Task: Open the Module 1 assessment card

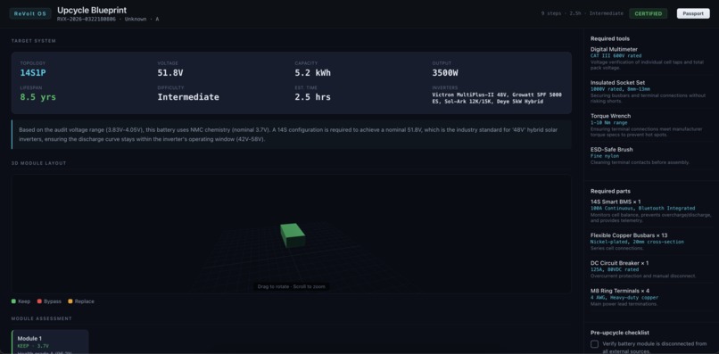Action: 50,342
